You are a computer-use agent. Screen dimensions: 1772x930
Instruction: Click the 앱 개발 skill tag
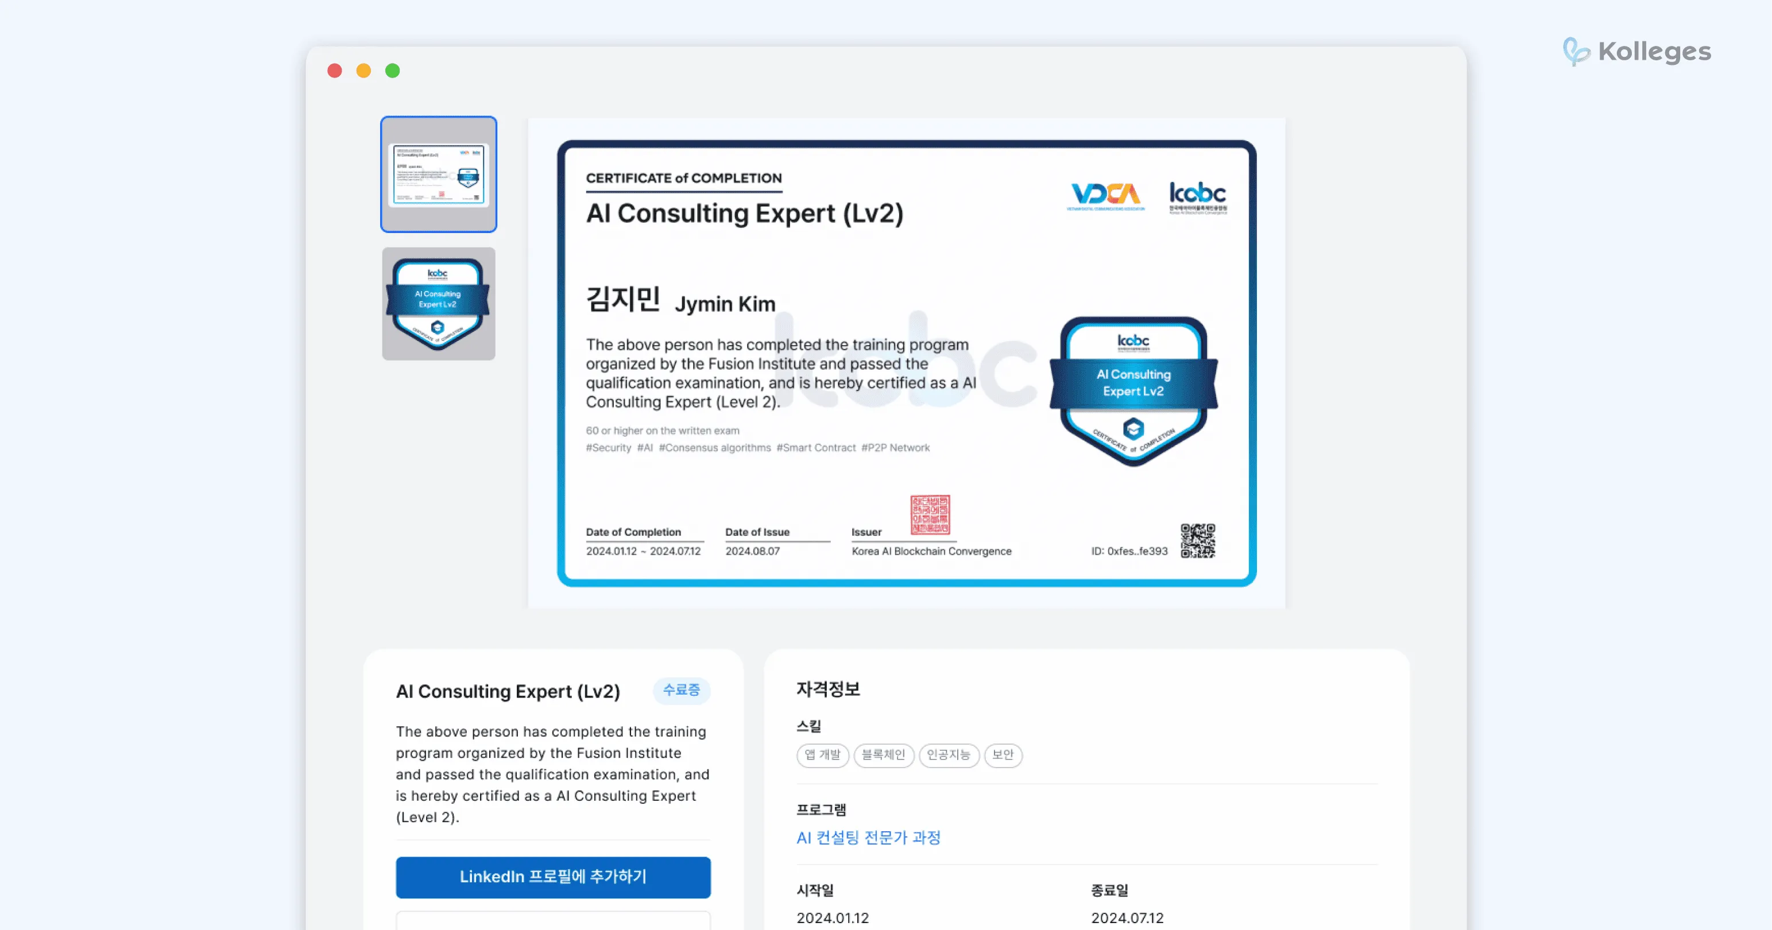click(823, 754)
